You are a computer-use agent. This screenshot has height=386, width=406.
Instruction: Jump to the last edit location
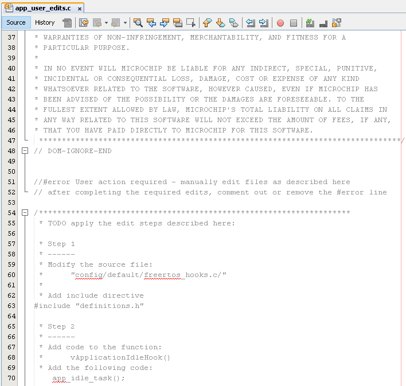[x=84, y=23]
